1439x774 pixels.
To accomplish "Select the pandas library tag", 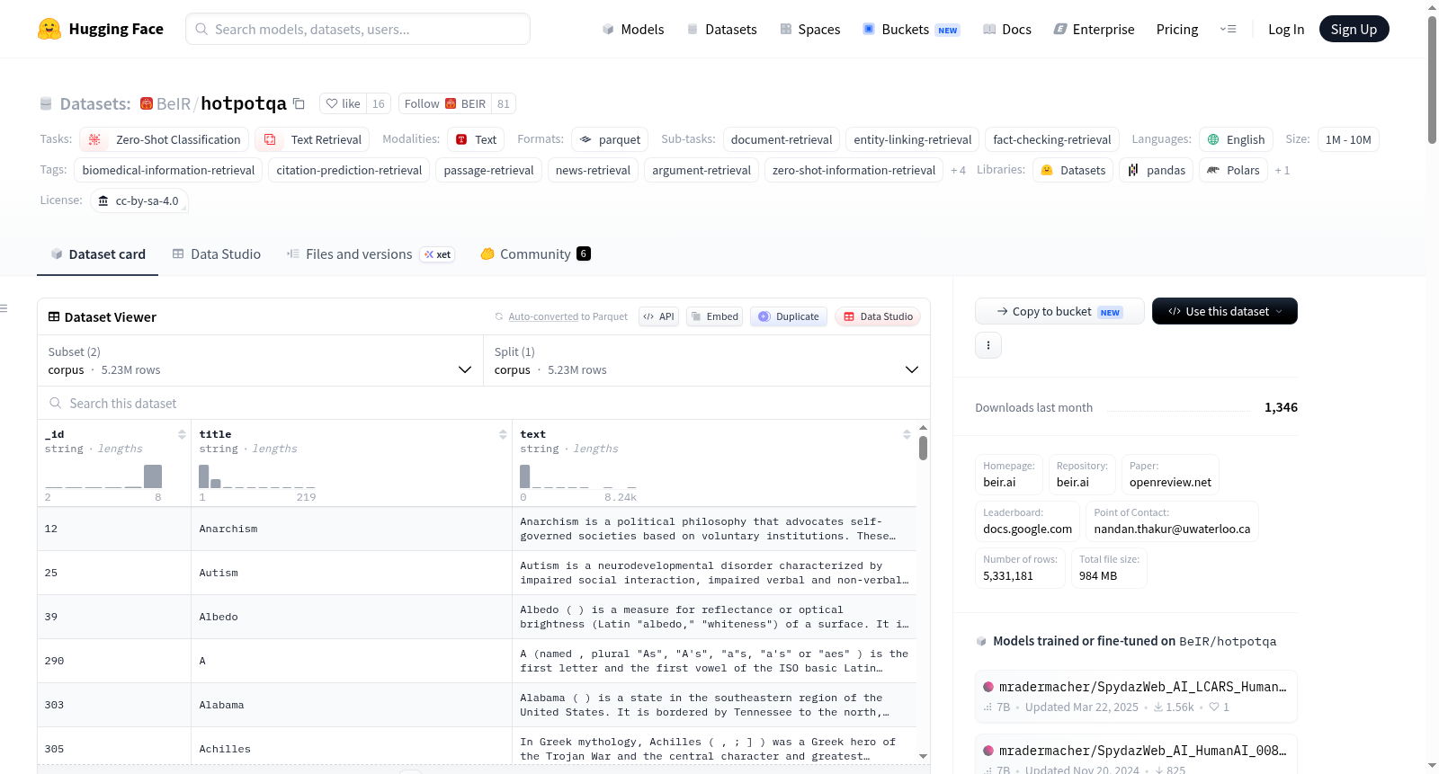I will (x=1156, y=170).
